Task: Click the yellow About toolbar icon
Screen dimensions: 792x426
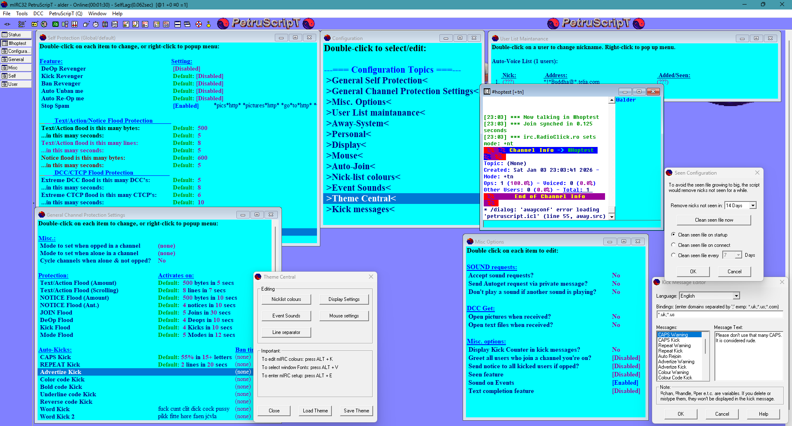Action: [x=209, y=24]
